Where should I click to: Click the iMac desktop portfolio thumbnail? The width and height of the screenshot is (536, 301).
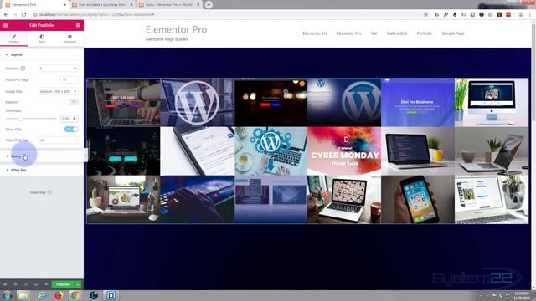pos(492,102)
